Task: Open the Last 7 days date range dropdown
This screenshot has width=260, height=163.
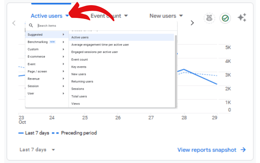Action: (x=37, y=150)
